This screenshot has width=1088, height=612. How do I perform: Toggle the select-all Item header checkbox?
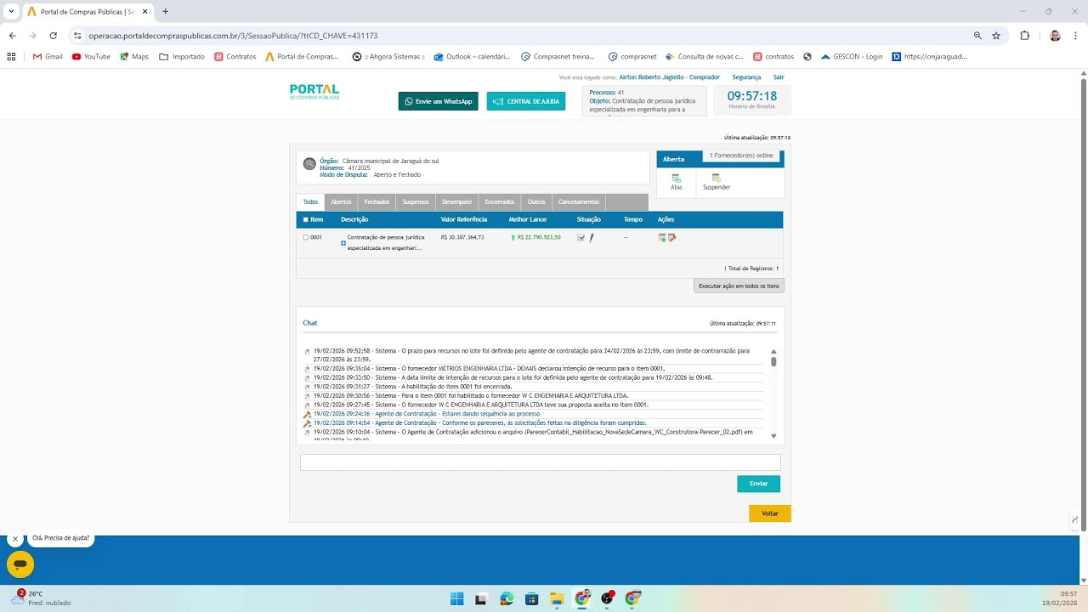click(306, 219)
